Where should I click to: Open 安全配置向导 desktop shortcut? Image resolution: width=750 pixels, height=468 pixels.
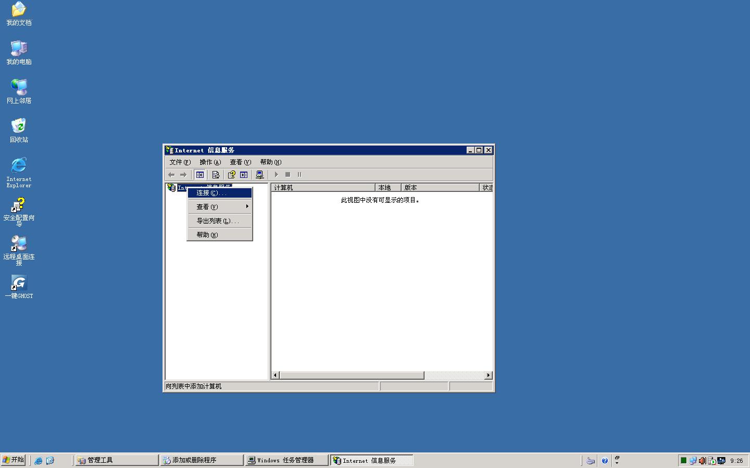[x=19, y=212]
